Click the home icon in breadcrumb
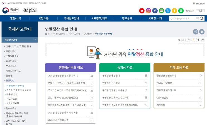The image size is (207, 125). tap(46, 34)
